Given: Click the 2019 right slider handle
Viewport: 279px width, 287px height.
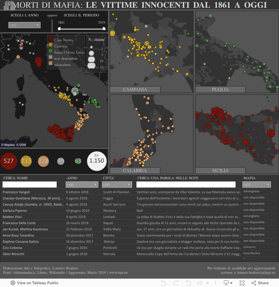Looking at the screenshot, I should (x=104, y=29).
